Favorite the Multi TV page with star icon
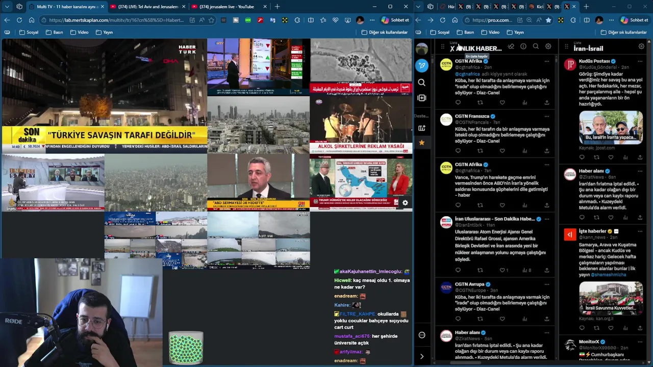 click(211, 20)
